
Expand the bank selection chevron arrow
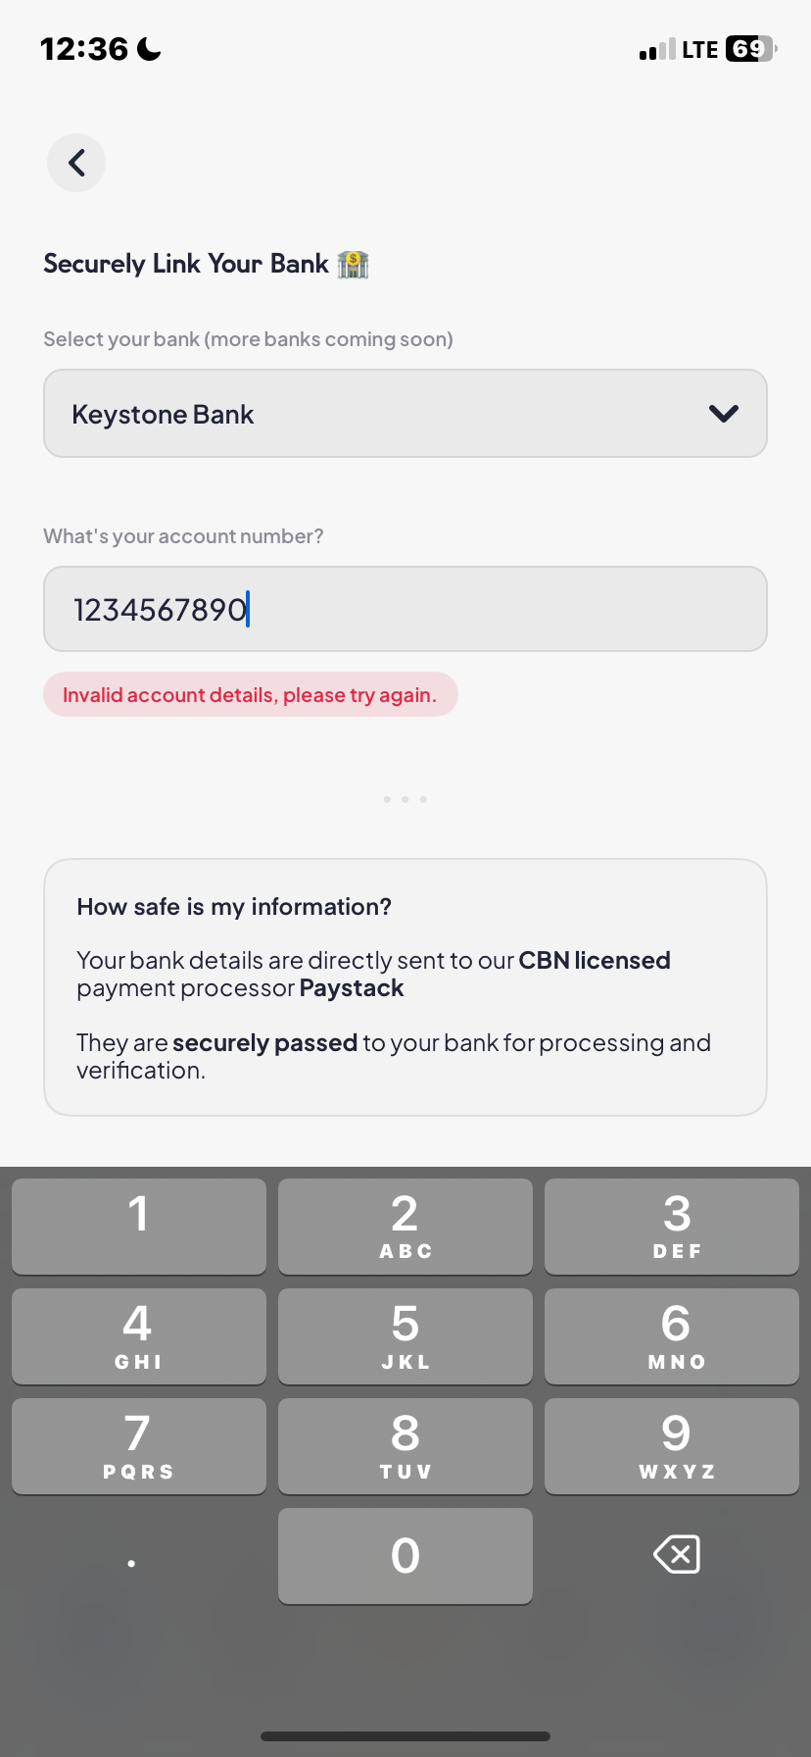(x=723, y=414)
